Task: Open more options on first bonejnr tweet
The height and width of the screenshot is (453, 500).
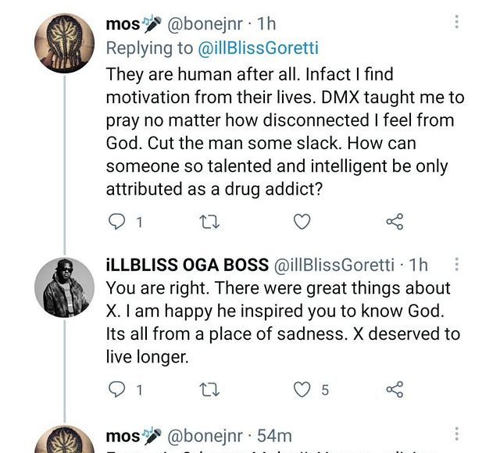Action: 457,23
